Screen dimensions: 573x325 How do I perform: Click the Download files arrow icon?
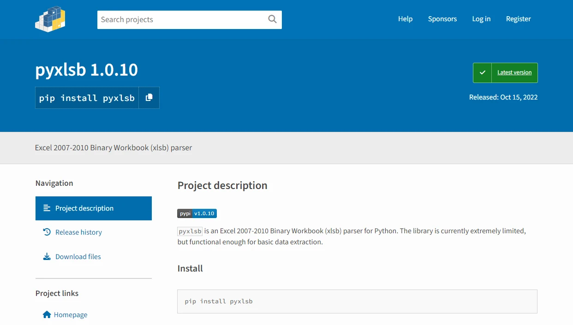[47, 257]
